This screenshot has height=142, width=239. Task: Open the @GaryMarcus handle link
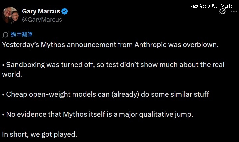point(42,19)
